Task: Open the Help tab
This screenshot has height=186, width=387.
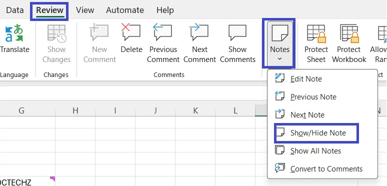Action: point(165,10)
